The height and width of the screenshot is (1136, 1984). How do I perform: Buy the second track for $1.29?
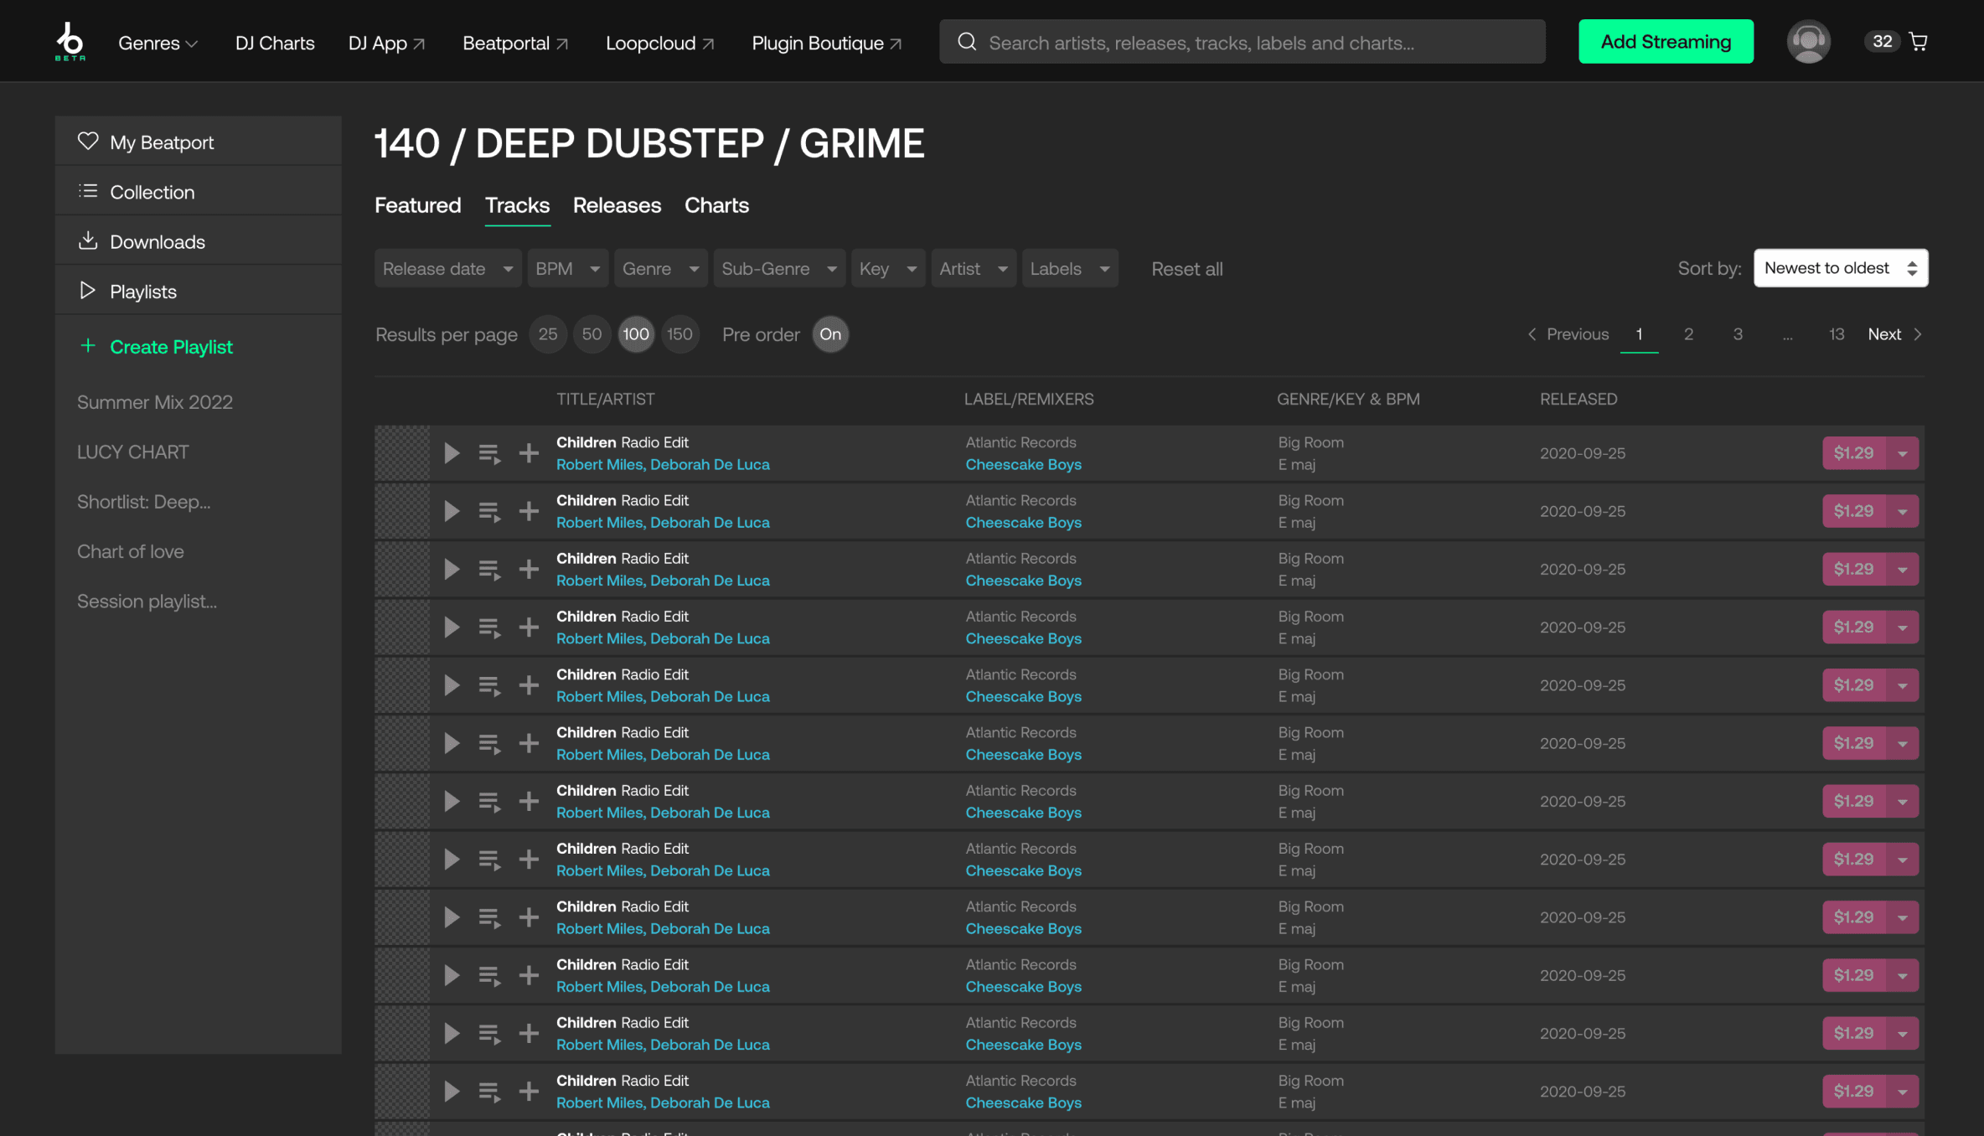1853,511
